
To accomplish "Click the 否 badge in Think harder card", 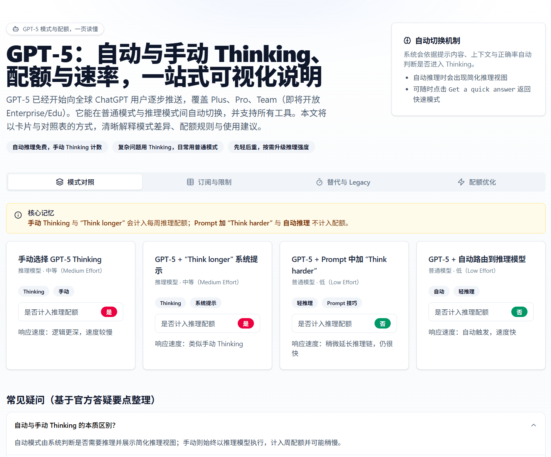I will click(x=383, y=324).
